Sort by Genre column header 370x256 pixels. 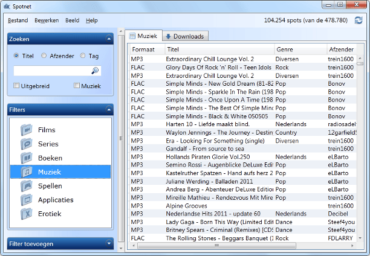[301, 50]
